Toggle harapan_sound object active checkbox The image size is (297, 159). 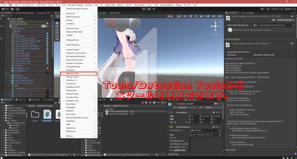pos(175,104)
